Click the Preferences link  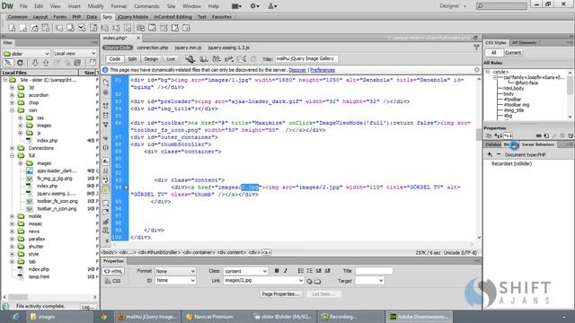click(323, 70)
